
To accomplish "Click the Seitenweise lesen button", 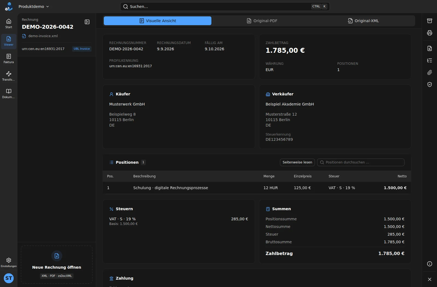I will point(297,162).
